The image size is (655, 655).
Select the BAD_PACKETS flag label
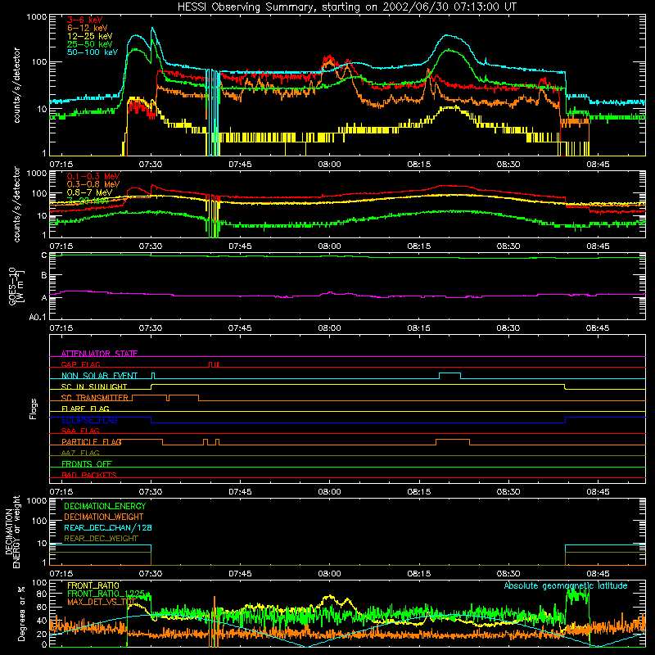pyautogui.click(x=89, y=475)
